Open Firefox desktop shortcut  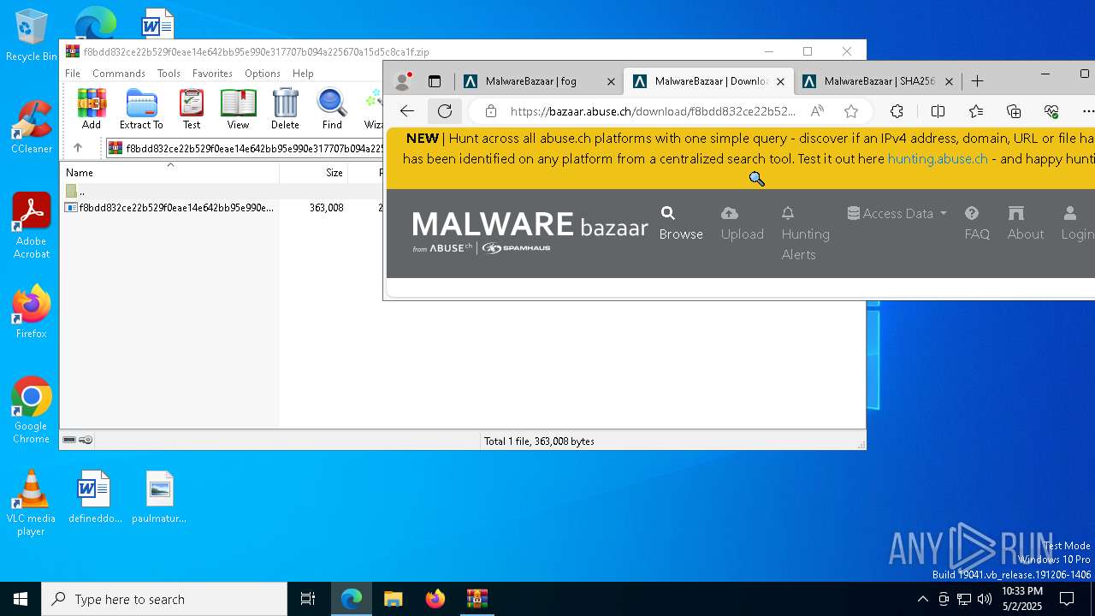(x=32, y=312)
